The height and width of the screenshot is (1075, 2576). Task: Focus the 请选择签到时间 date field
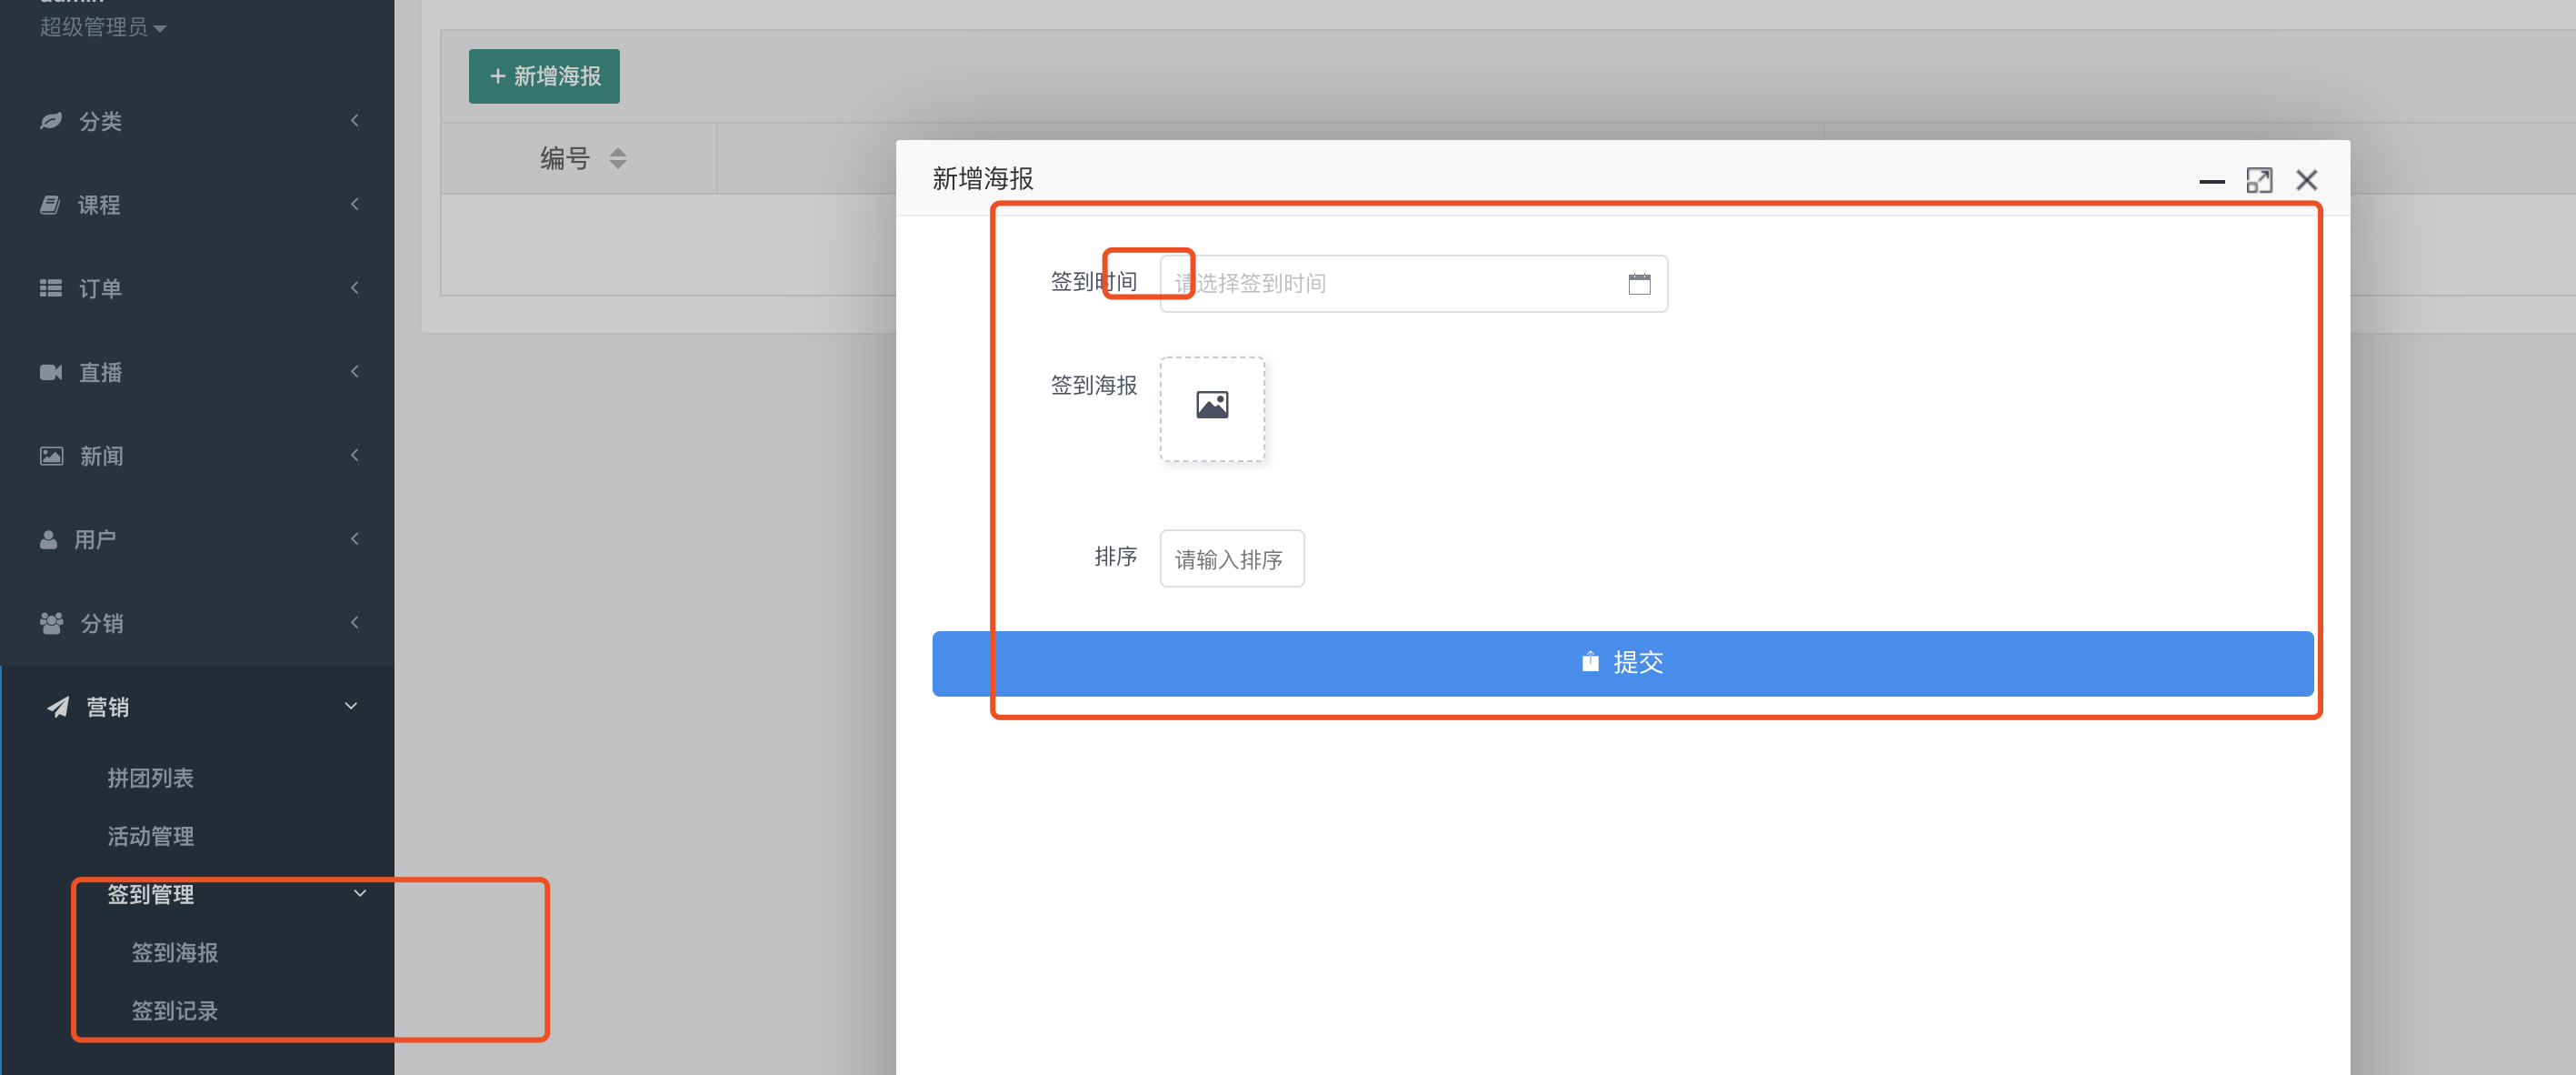(1413, 283)
